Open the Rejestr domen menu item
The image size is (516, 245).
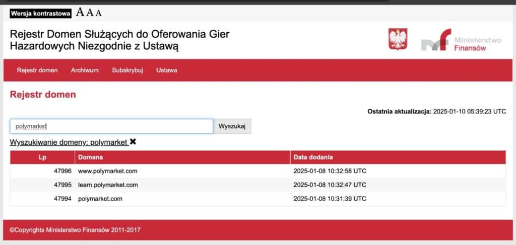(x=37, y=70)
